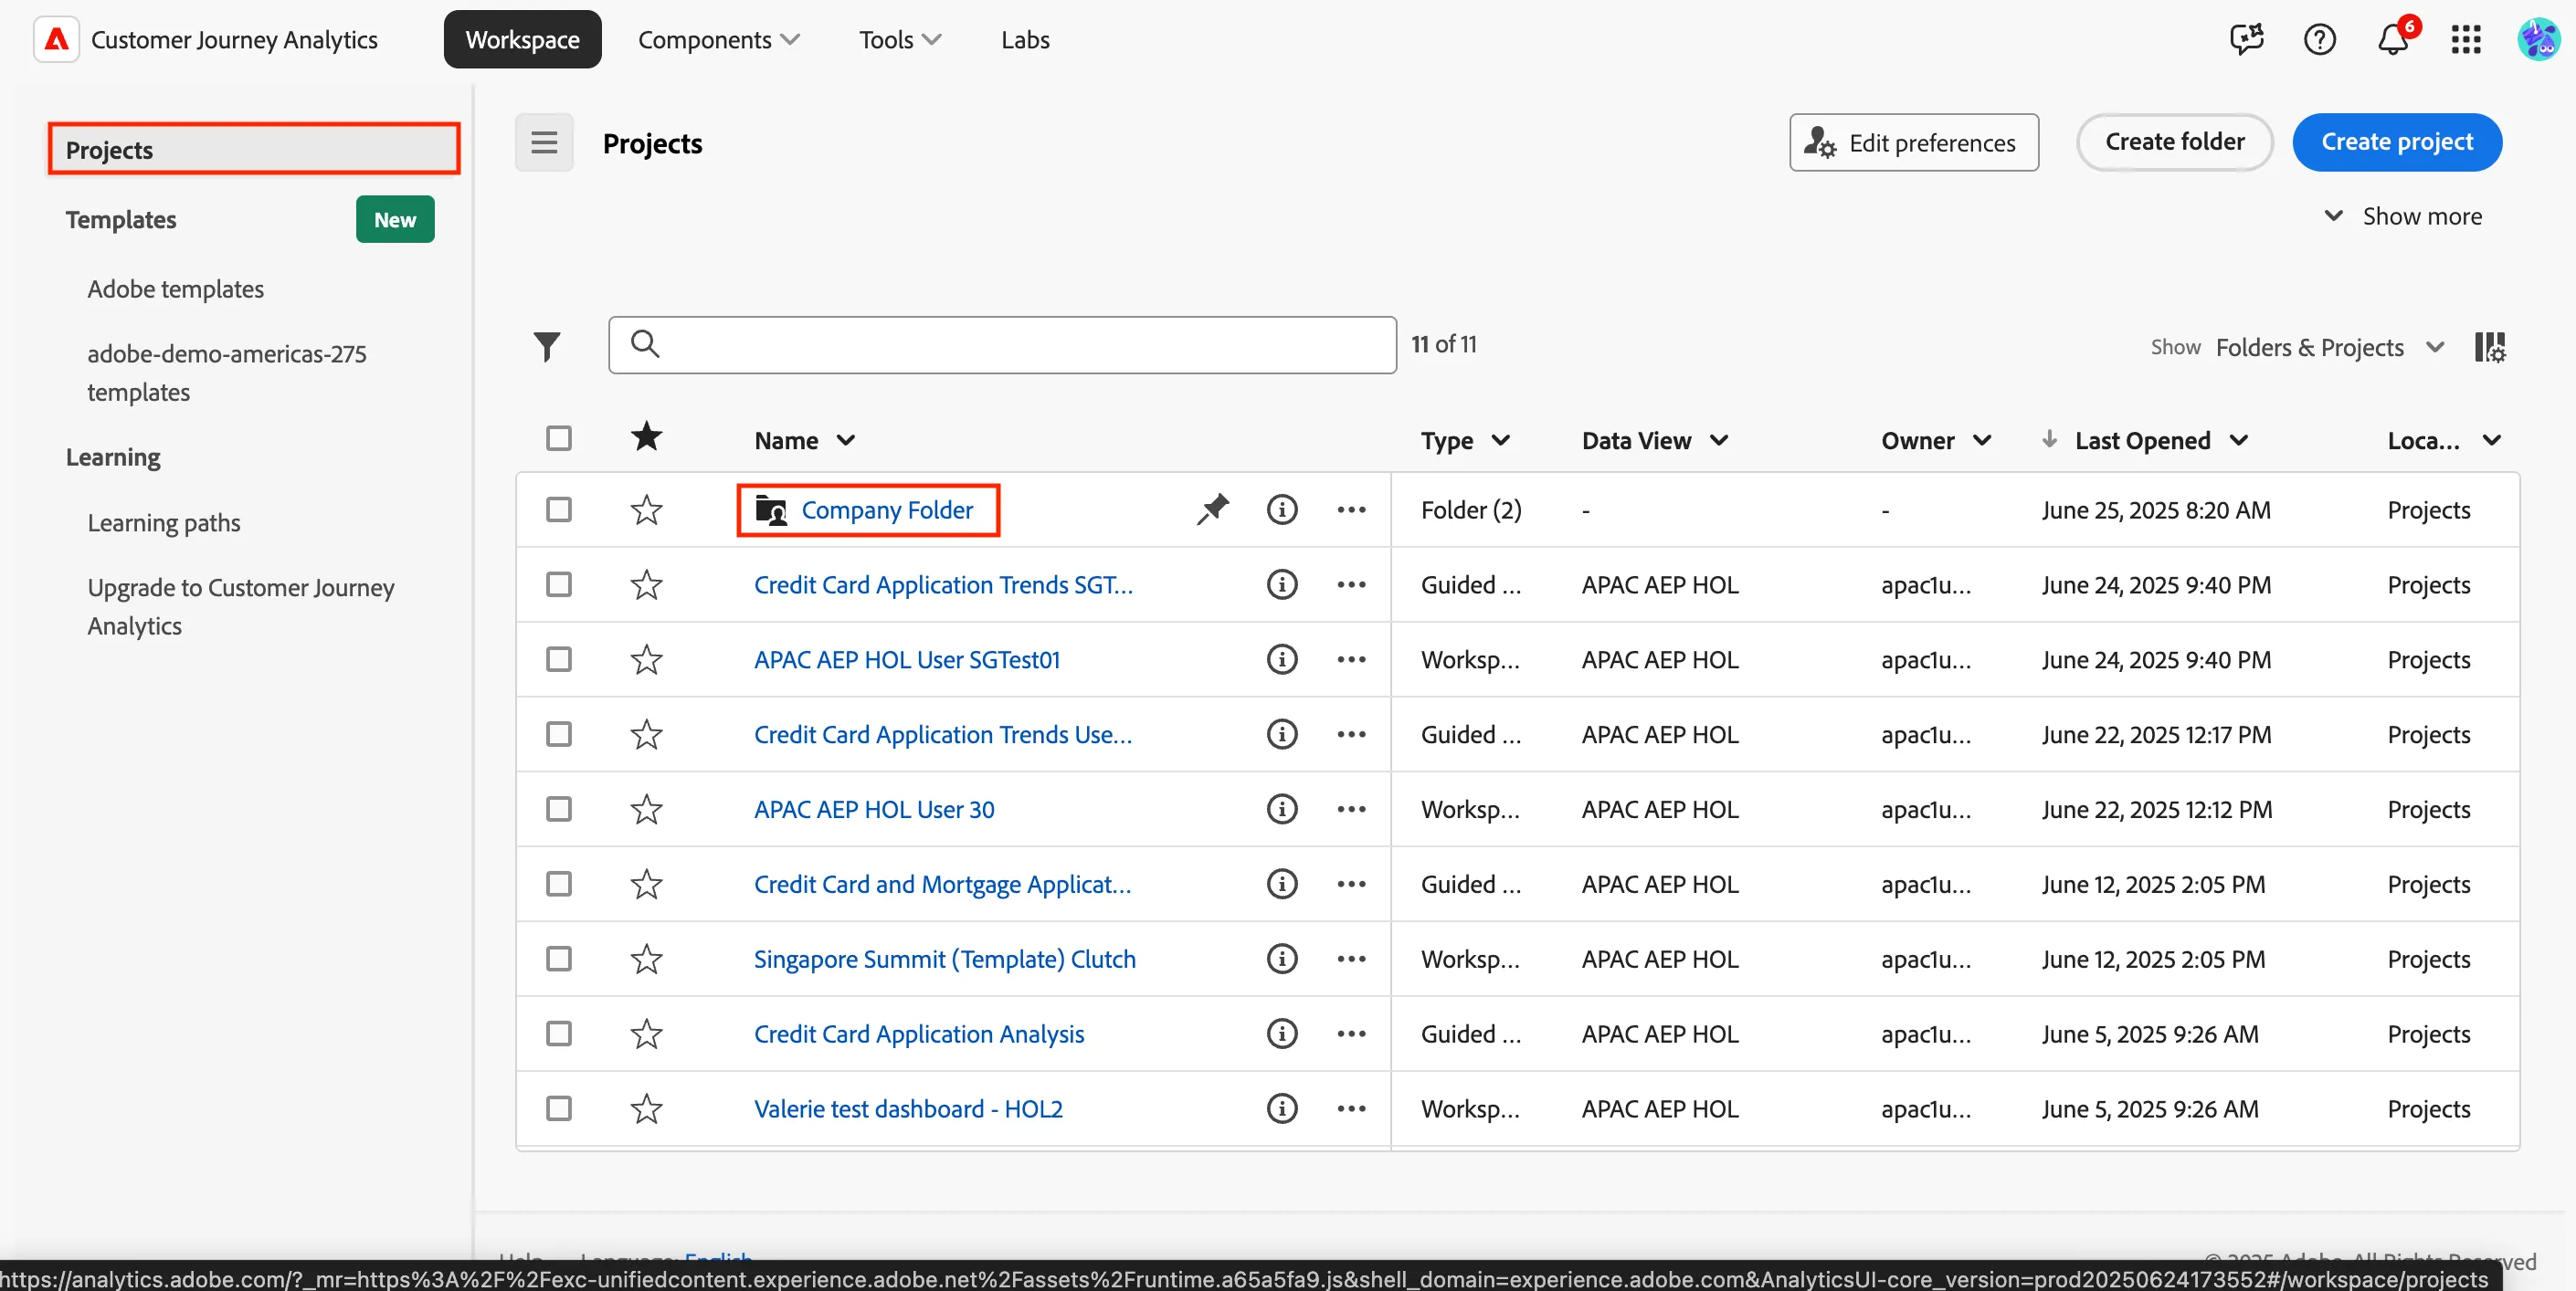Open Edit preferences

[1914, 143]
